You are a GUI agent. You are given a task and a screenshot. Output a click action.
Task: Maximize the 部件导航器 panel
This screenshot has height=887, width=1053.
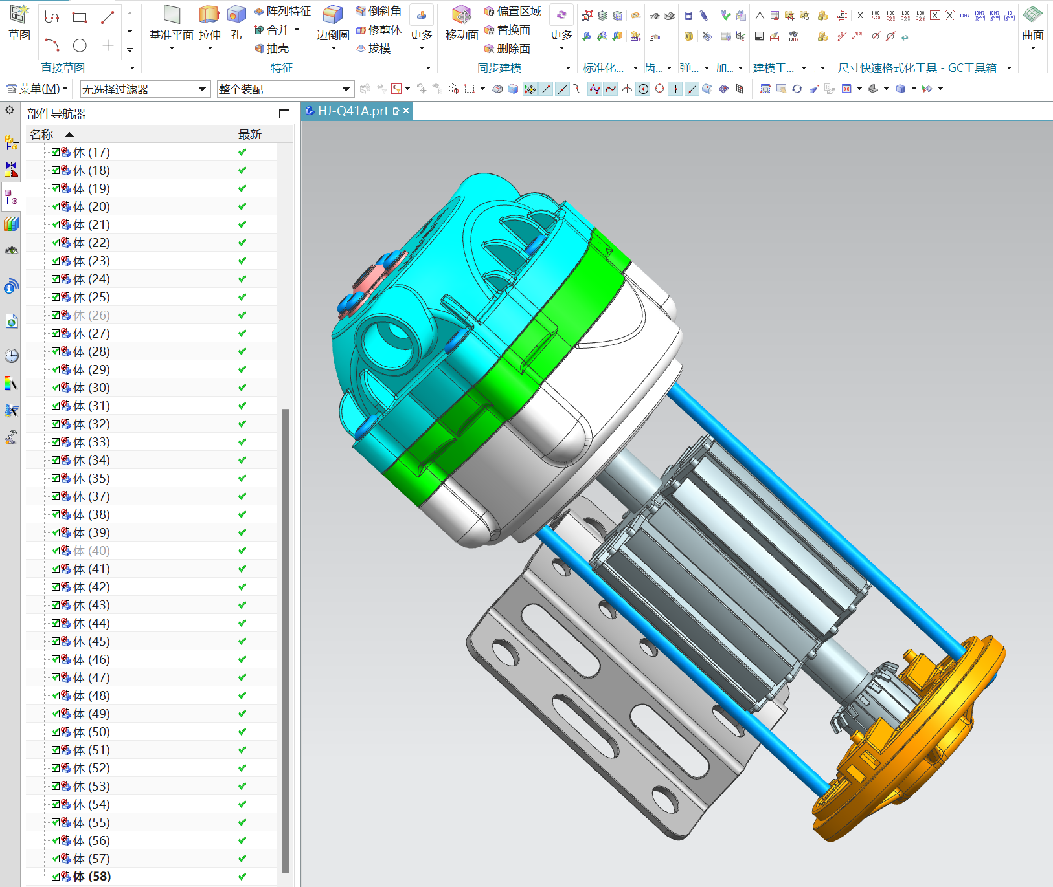[284, 113]
